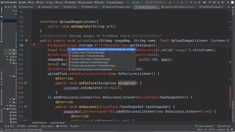
Task: Open the app run configuration dropdown
Action: [x=137, y=3]
